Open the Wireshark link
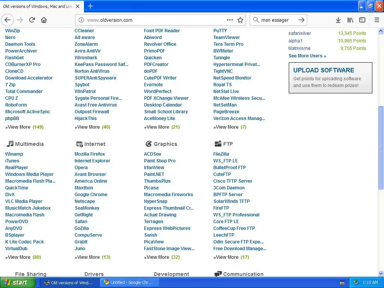The width and height of the screenshot is (384, 288). click(86, 57)
